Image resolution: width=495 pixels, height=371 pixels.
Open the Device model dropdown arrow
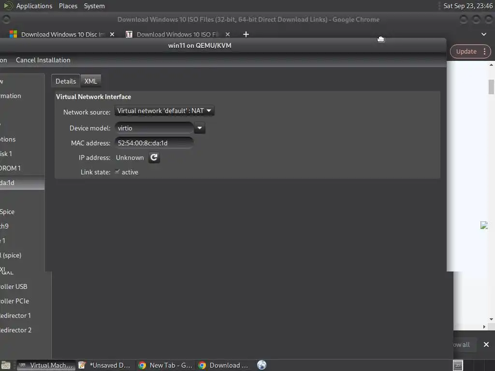coord(200,128)
